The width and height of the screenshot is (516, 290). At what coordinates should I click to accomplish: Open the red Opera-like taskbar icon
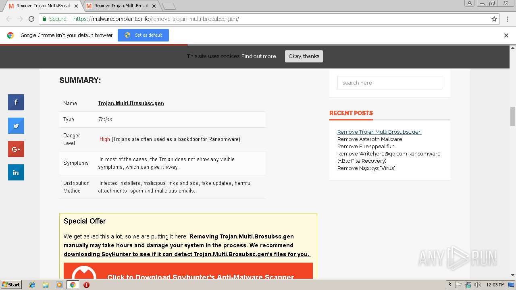click(x=86, y=285)
